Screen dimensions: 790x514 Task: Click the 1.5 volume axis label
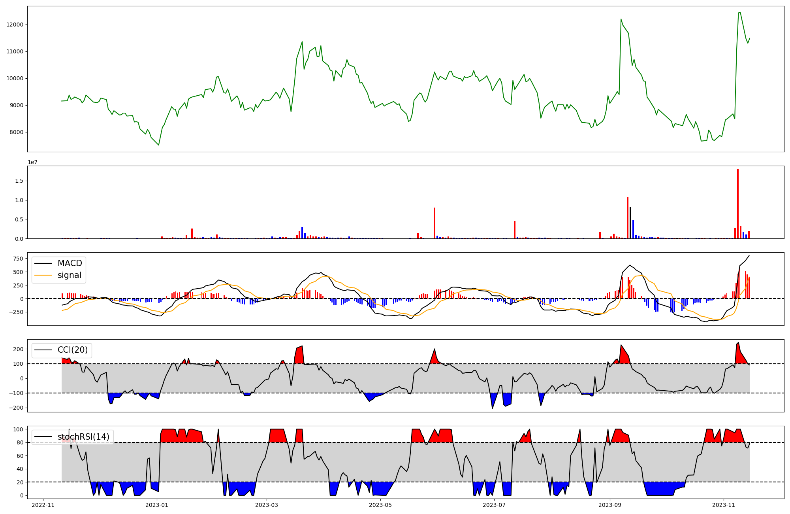(x=19, y=181)
